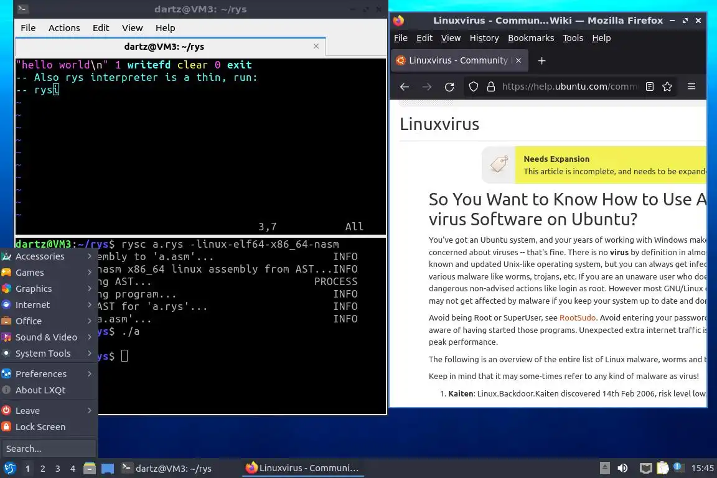Expand the System Tools submenu arrow
The width and height of the screenshot is (717, 478).
tap(90, 353)
